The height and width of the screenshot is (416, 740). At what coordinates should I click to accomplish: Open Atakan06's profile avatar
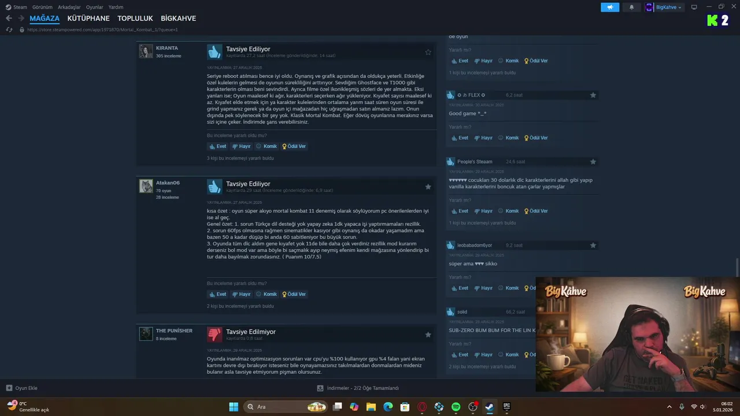146,186
